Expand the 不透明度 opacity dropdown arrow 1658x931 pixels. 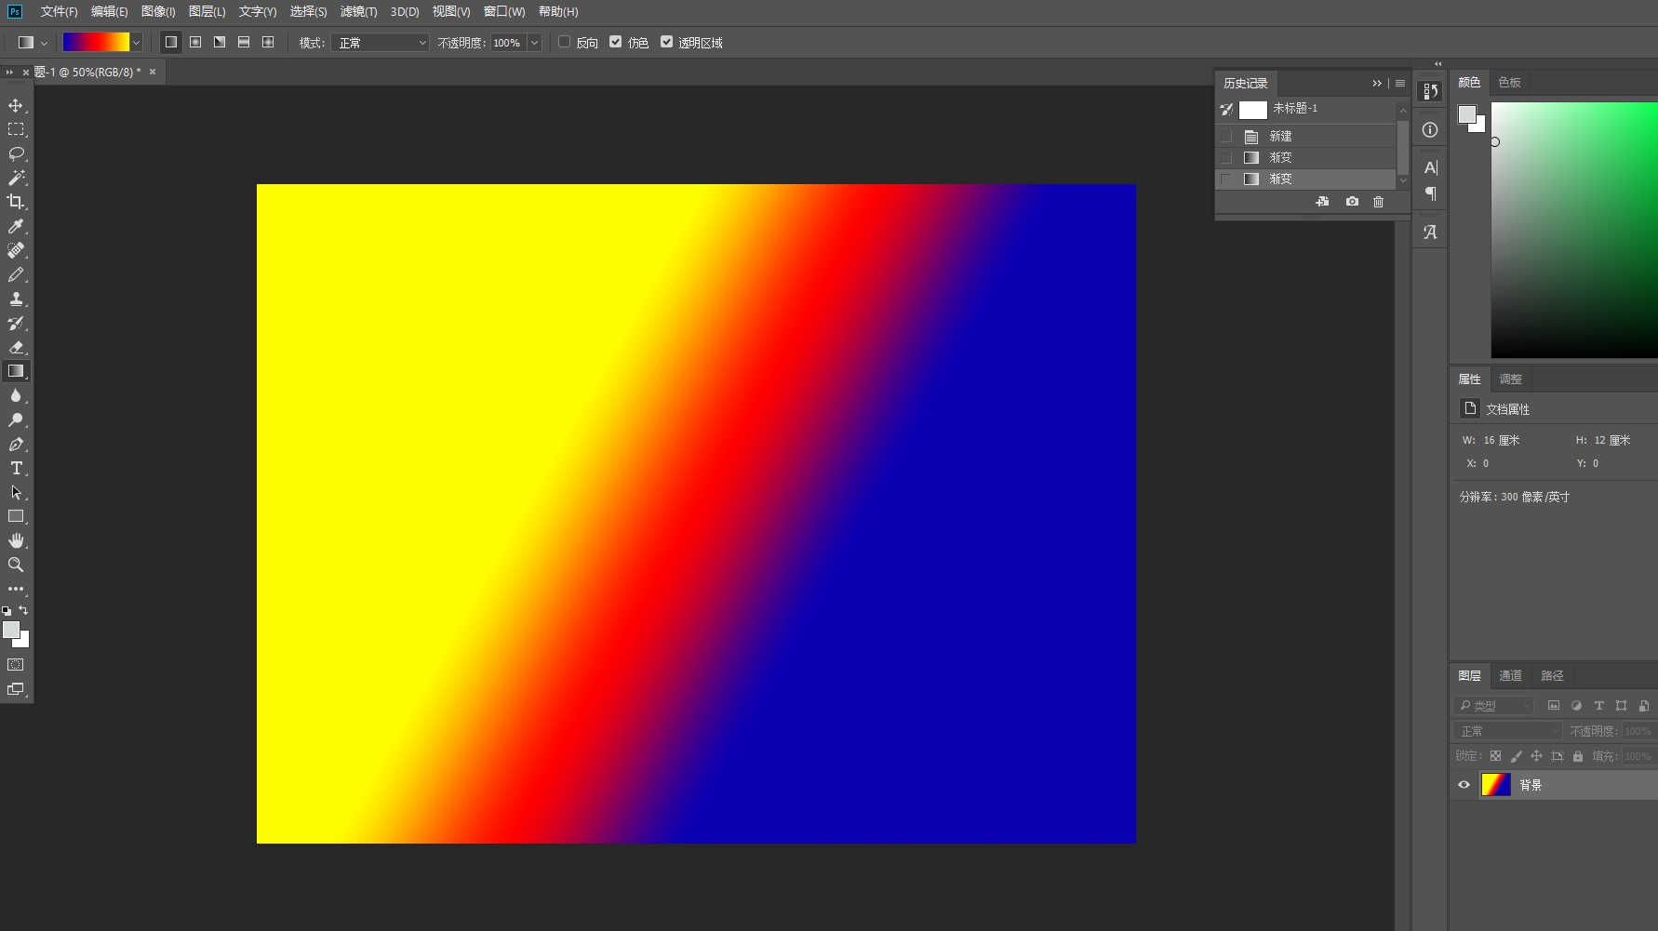(534, 43)
